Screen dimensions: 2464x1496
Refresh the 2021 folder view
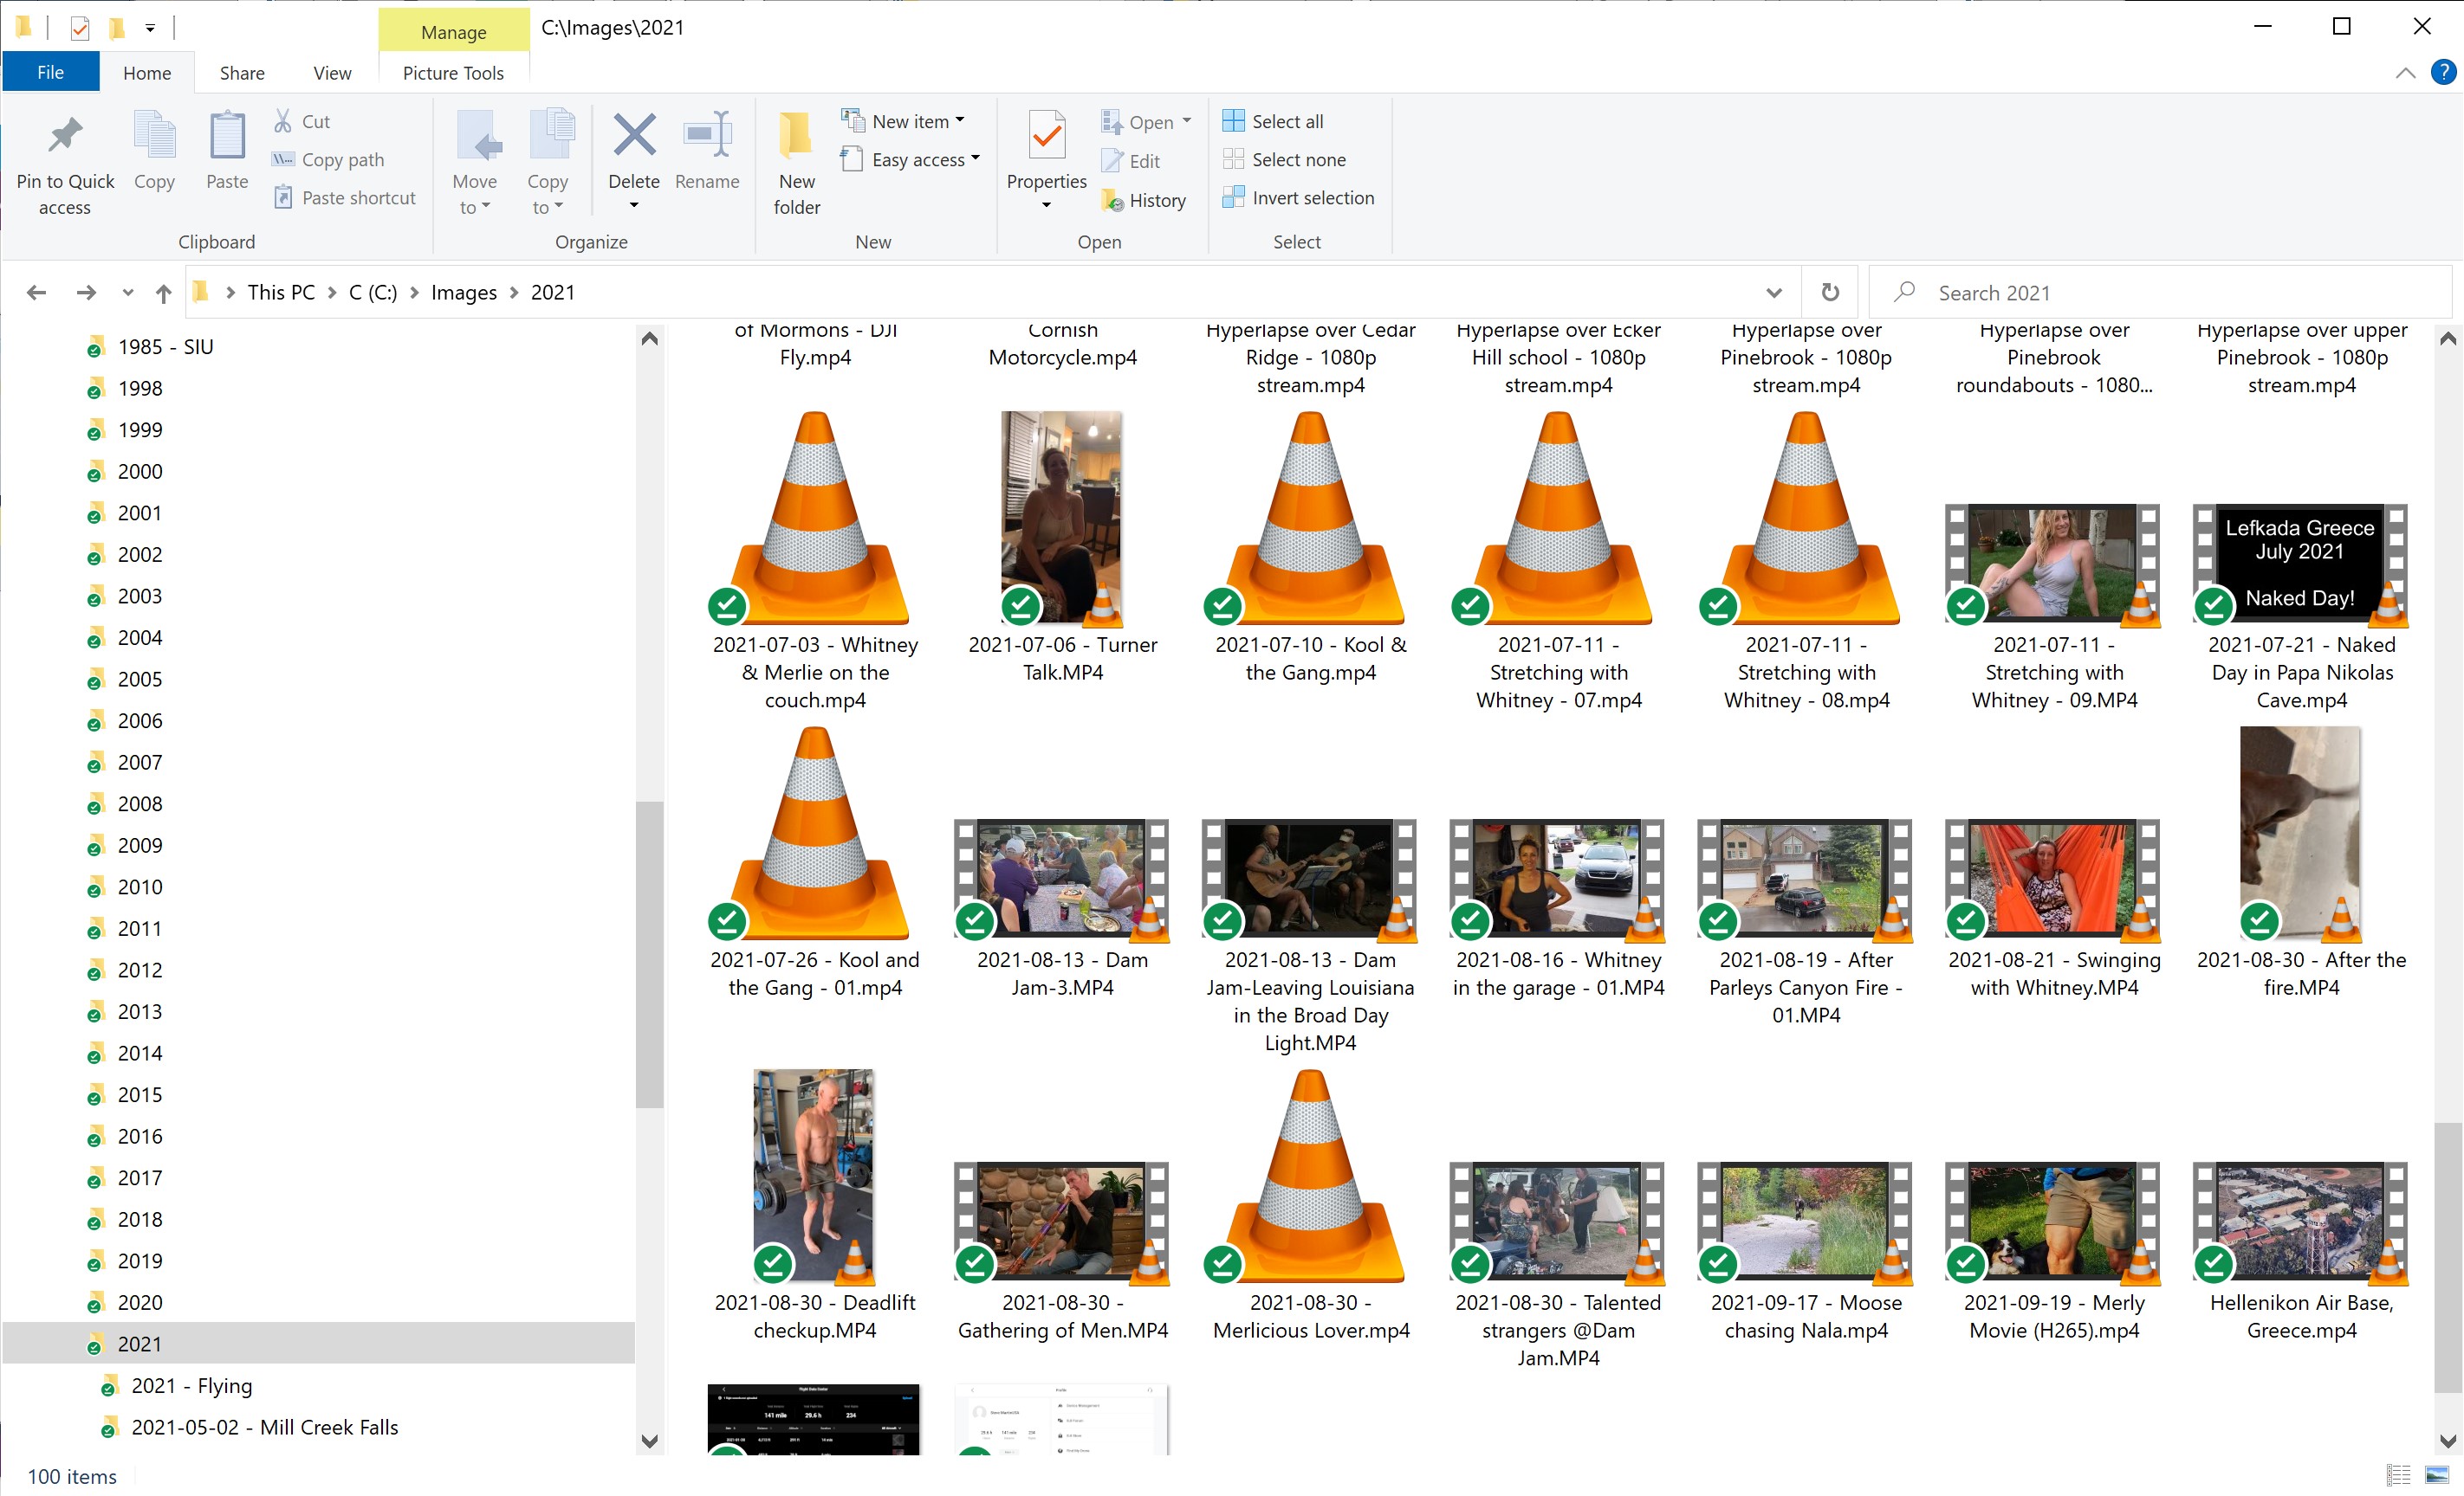click(x=1830, y=292)
